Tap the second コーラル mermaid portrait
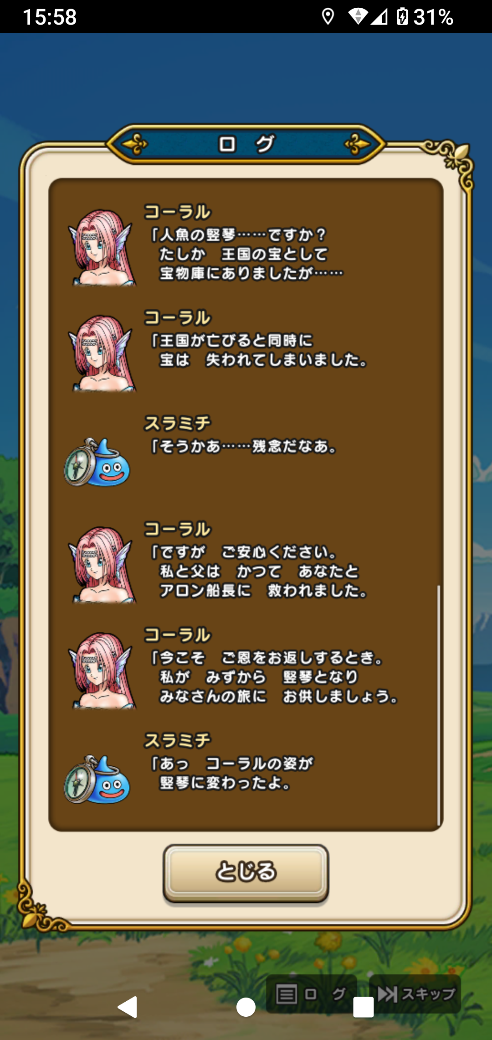492x1040 pixels. point(102,354)
